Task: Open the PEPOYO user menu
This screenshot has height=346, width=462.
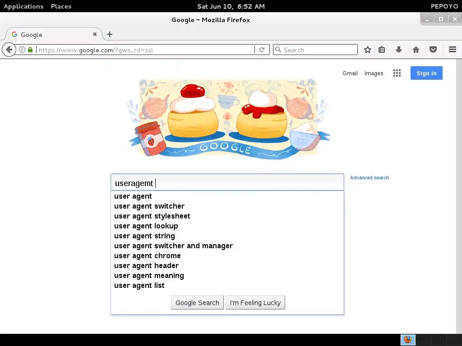Action: [x=444, y=6]
